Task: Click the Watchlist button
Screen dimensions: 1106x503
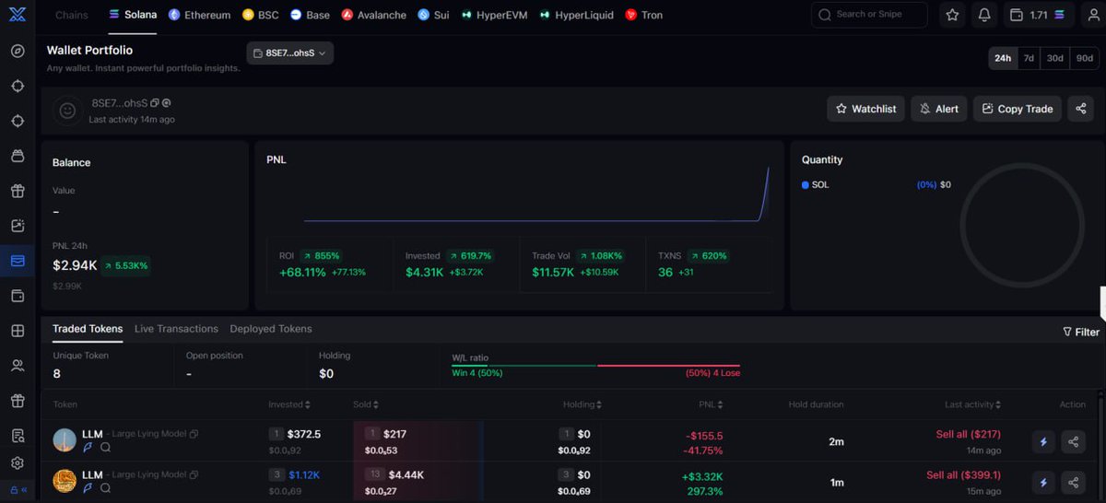Action: [865, 109]
